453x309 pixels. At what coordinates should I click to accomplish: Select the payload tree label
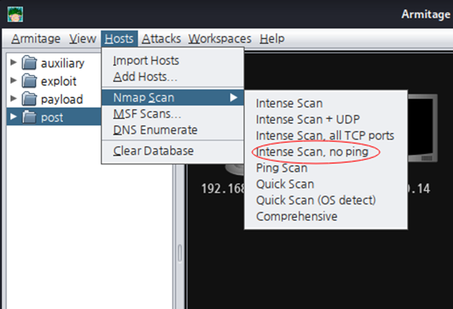[62, 100]
